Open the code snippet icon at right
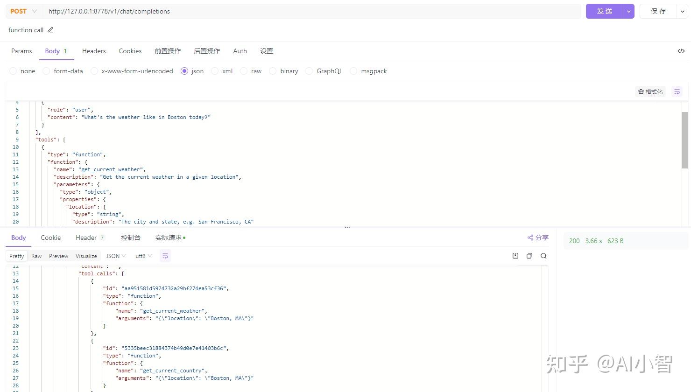This screenshot has width=691, height=392. tap(681, 51)
